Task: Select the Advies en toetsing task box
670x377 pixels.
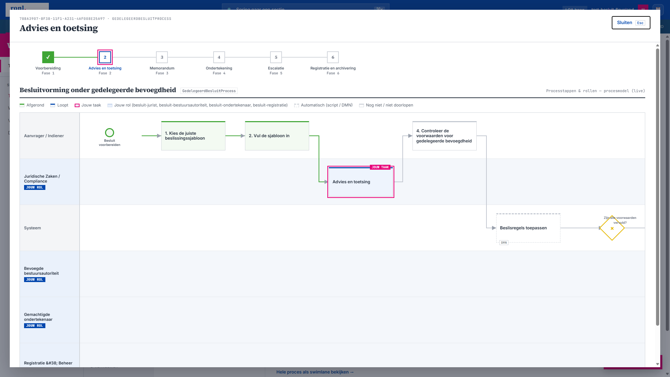Action: pyautogui.click(x=361, y=182)
